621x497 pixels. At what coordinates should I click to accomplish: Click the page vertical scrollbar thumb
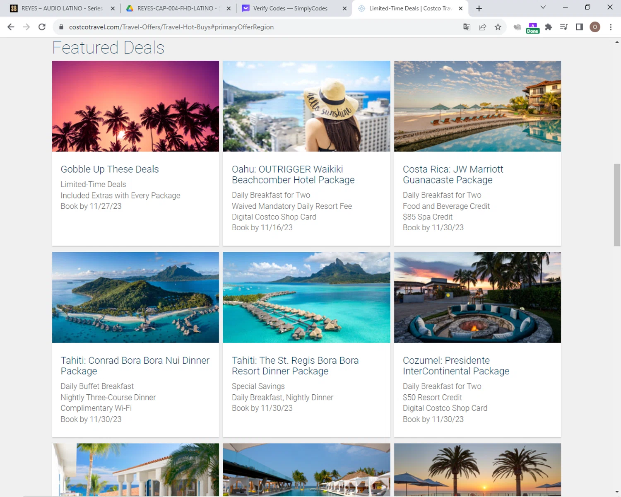coord(617,205)
